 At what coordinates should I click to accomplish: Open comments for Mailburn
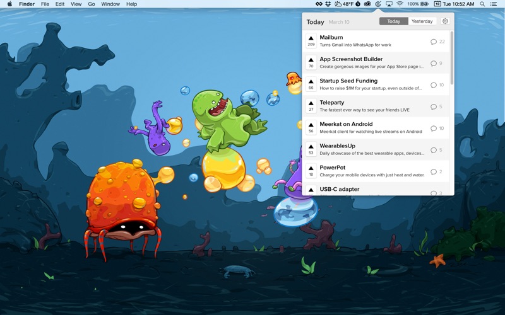[x=437, y=42]
